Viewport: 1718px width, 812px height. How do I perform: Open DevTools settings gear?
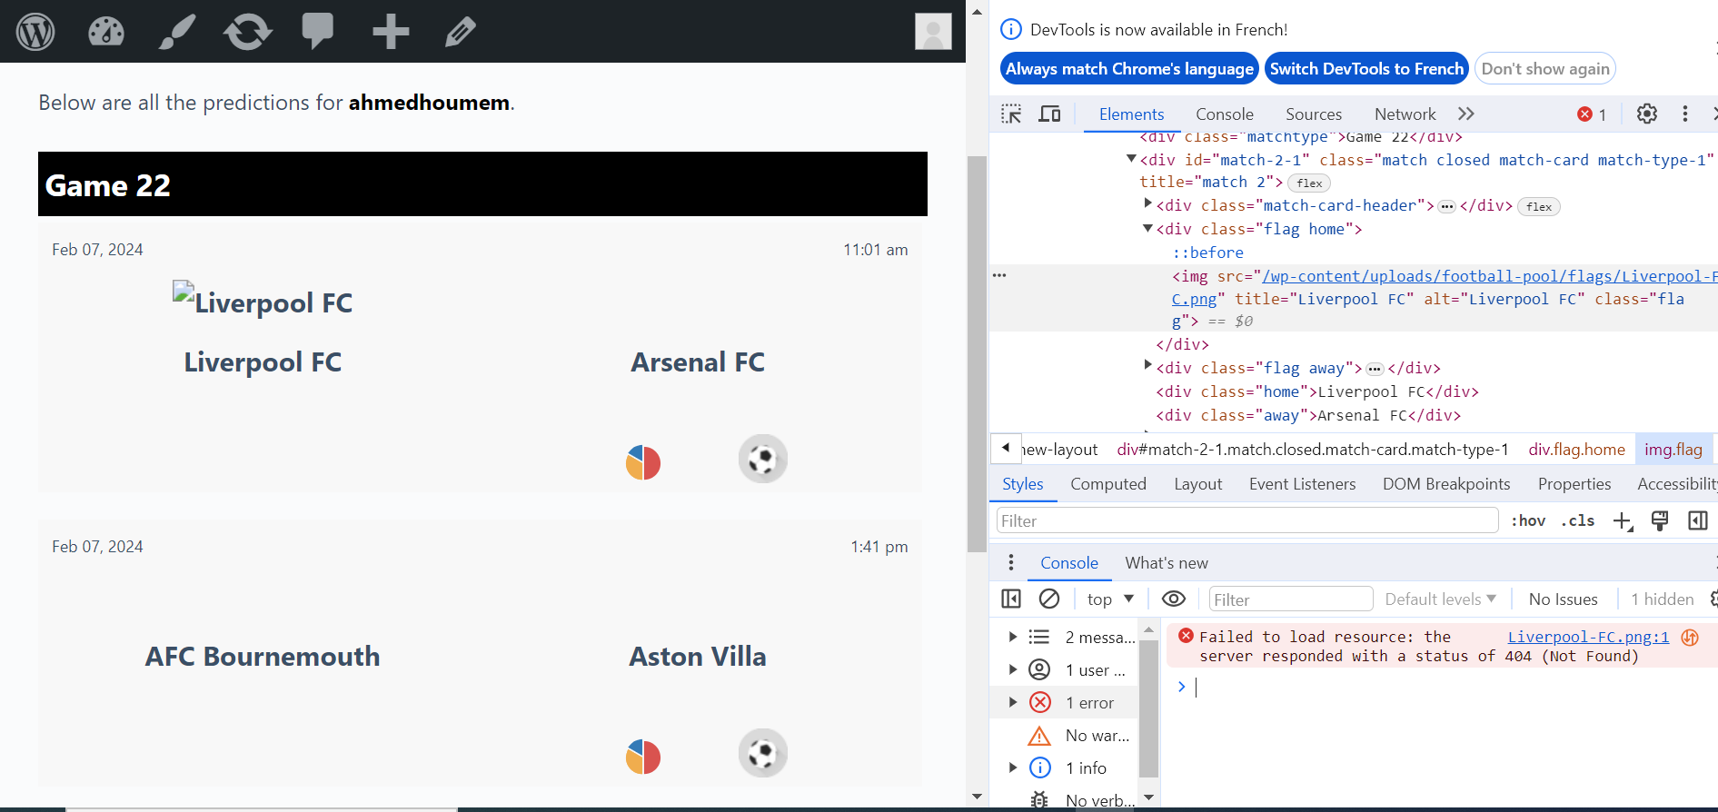(x=1647, y=114)
